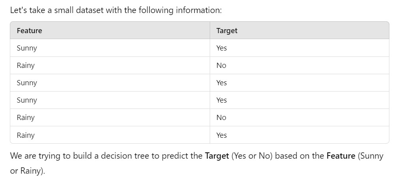Select the first row's "Sunny" cell

[27, 48]
